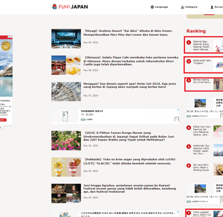Open ranking item 4 Daftar Hari Libur Nasional
Image resolution: width=223 pixels, height=217 pixels.
coord(205,131)
